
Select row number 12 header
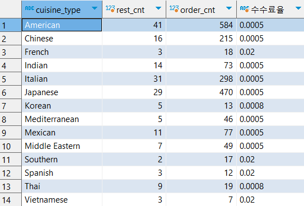coord(11,173)
